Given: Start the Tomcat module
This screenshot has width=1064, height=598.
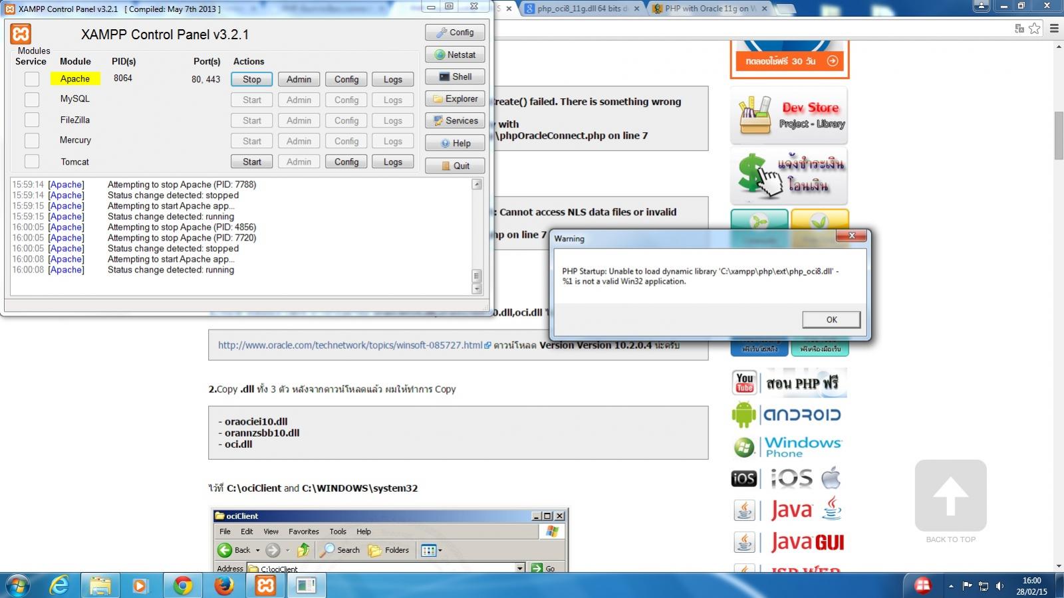Looking at the screenshot, I should point(251,161).
